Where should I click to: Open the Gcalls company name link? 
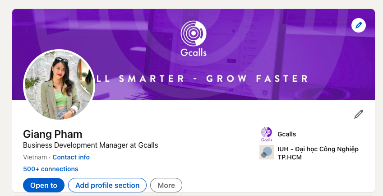coord(287,134)
